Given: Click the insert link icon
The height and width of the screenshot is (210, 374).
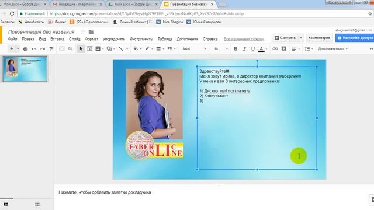Looking at the screenshot, I should coord(275,49).
